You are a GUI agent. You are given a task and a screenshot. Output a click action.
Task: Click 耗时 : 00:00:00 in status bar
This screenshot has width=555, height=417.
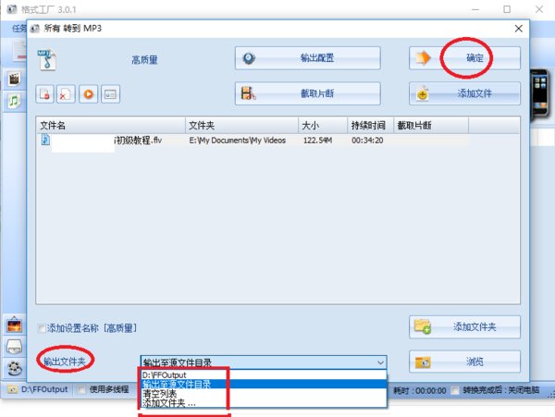(419, 390)
